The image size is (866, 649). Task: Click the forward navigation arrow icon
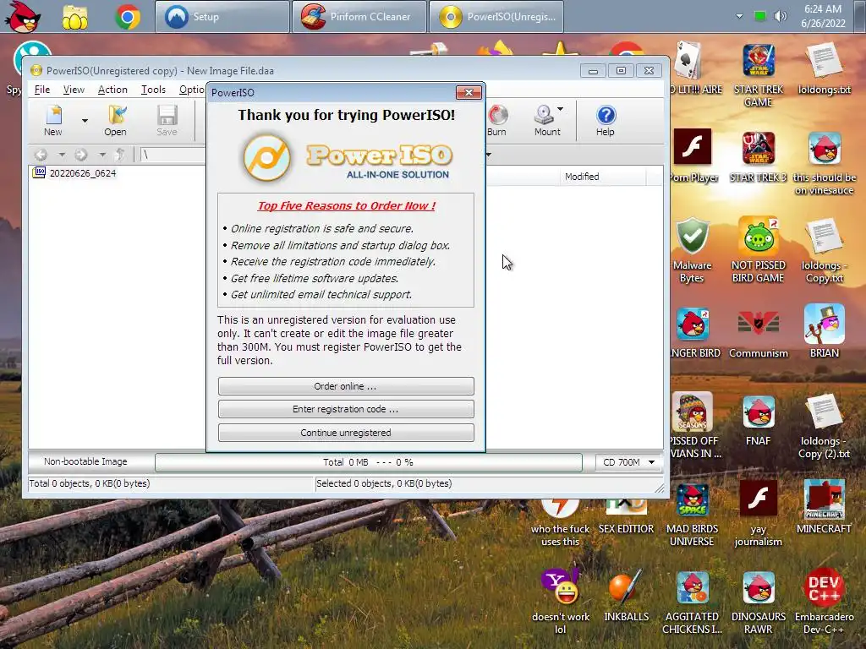[81, 155]
